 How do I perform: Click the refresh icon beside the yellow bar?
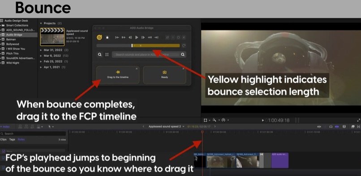184,46
